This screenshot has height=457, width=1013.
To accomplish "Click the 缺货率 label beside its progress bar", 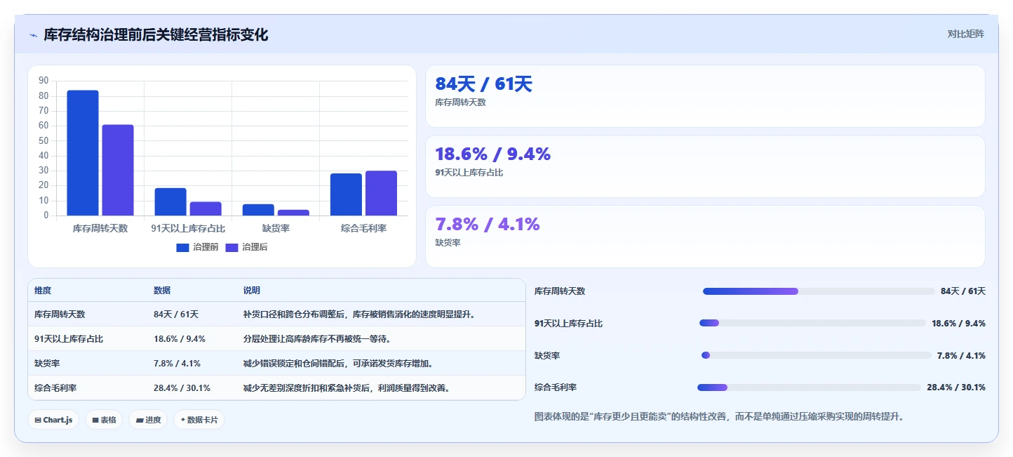I will click(547, 356).
